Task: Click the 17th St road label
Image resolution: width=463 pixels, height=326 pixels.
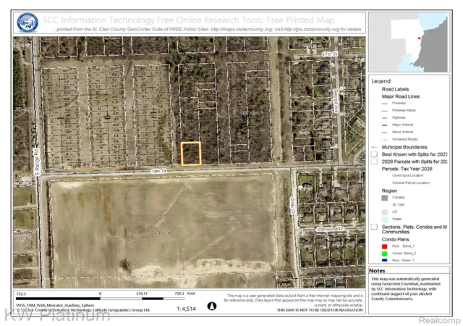Action: pos(330,54)
